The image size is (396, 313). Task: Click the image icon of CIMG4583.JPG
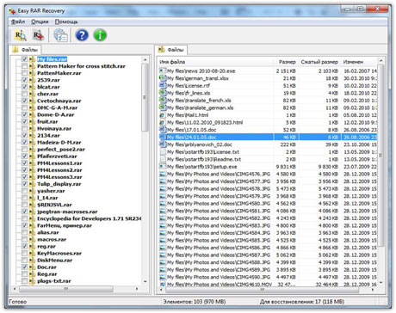(x=163, y=225)
